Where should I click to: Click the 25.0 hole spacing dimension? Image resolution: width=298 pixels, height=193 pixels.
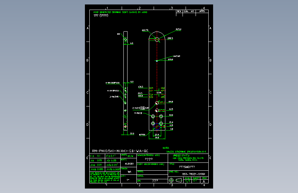(157, 135)
